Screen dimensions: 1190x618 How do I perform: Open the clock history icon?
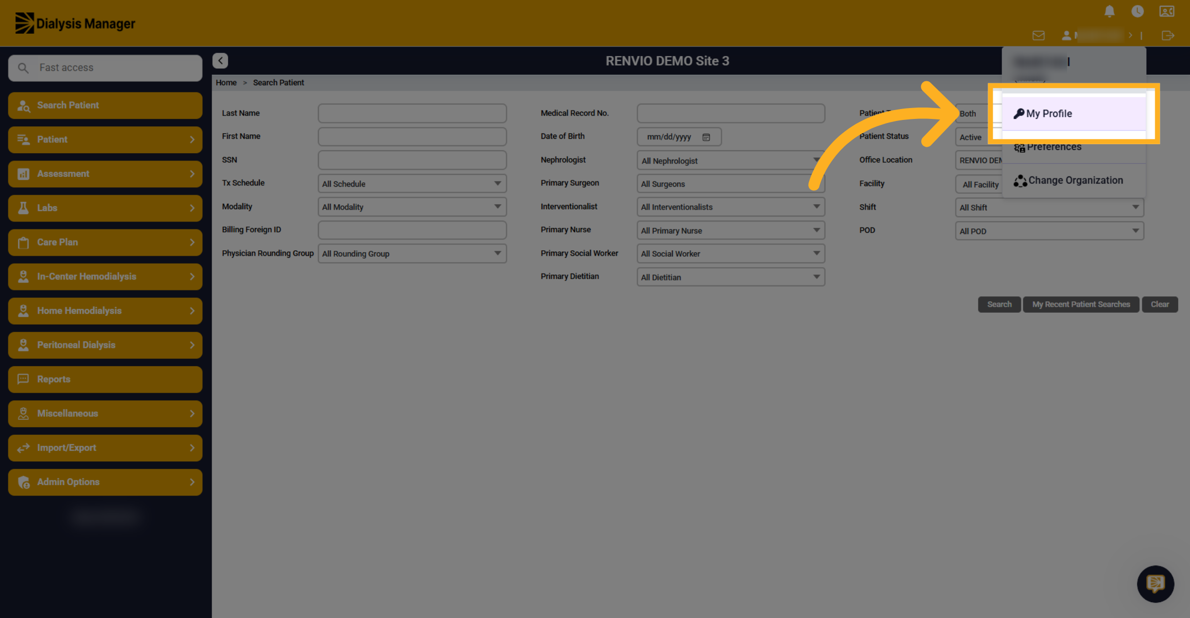click(1137, 11)
